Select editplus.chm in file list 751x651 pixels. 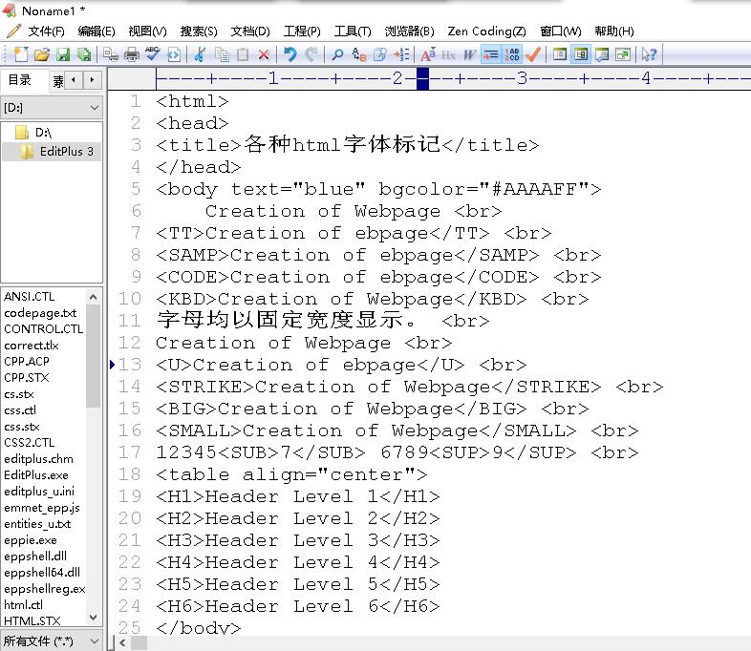coord(39,459)
